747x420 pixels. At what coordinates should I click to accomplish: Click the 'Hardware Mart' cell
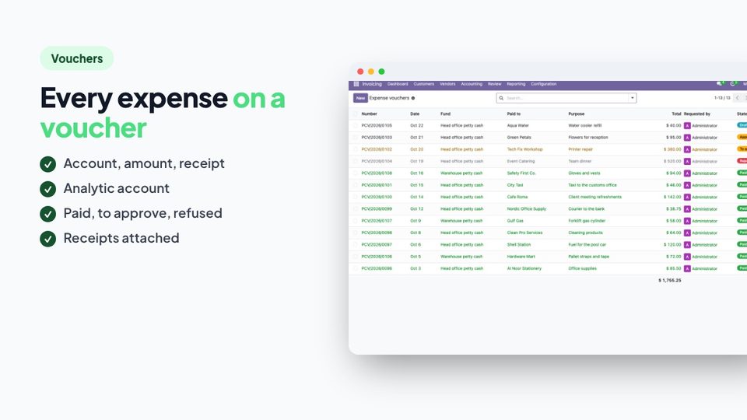[521, 257]
